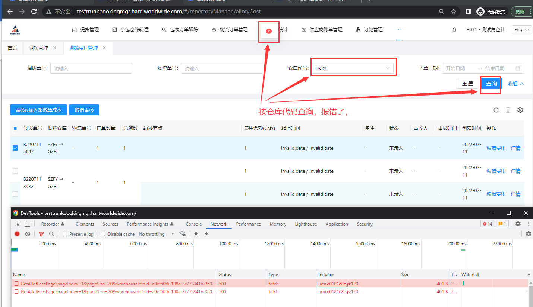Viewport: 533px width, 307px height.
Task: Click the table refresh icon
Action: (x=496, y=110)
